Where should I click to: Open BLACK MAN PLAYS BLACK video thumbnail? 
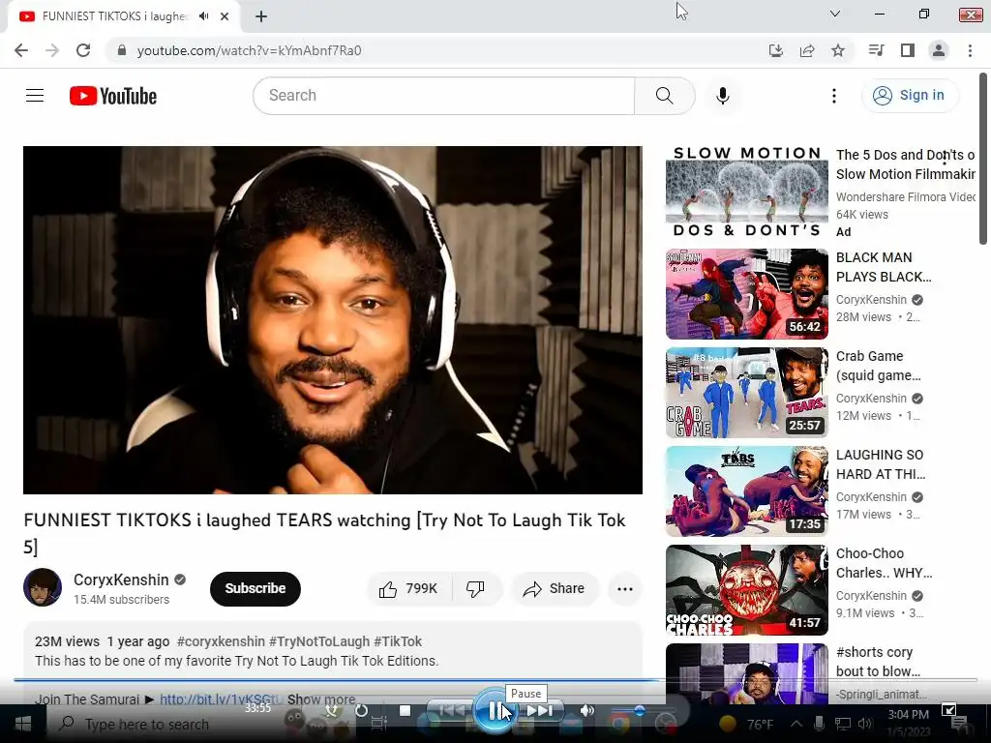click(746, 294)
